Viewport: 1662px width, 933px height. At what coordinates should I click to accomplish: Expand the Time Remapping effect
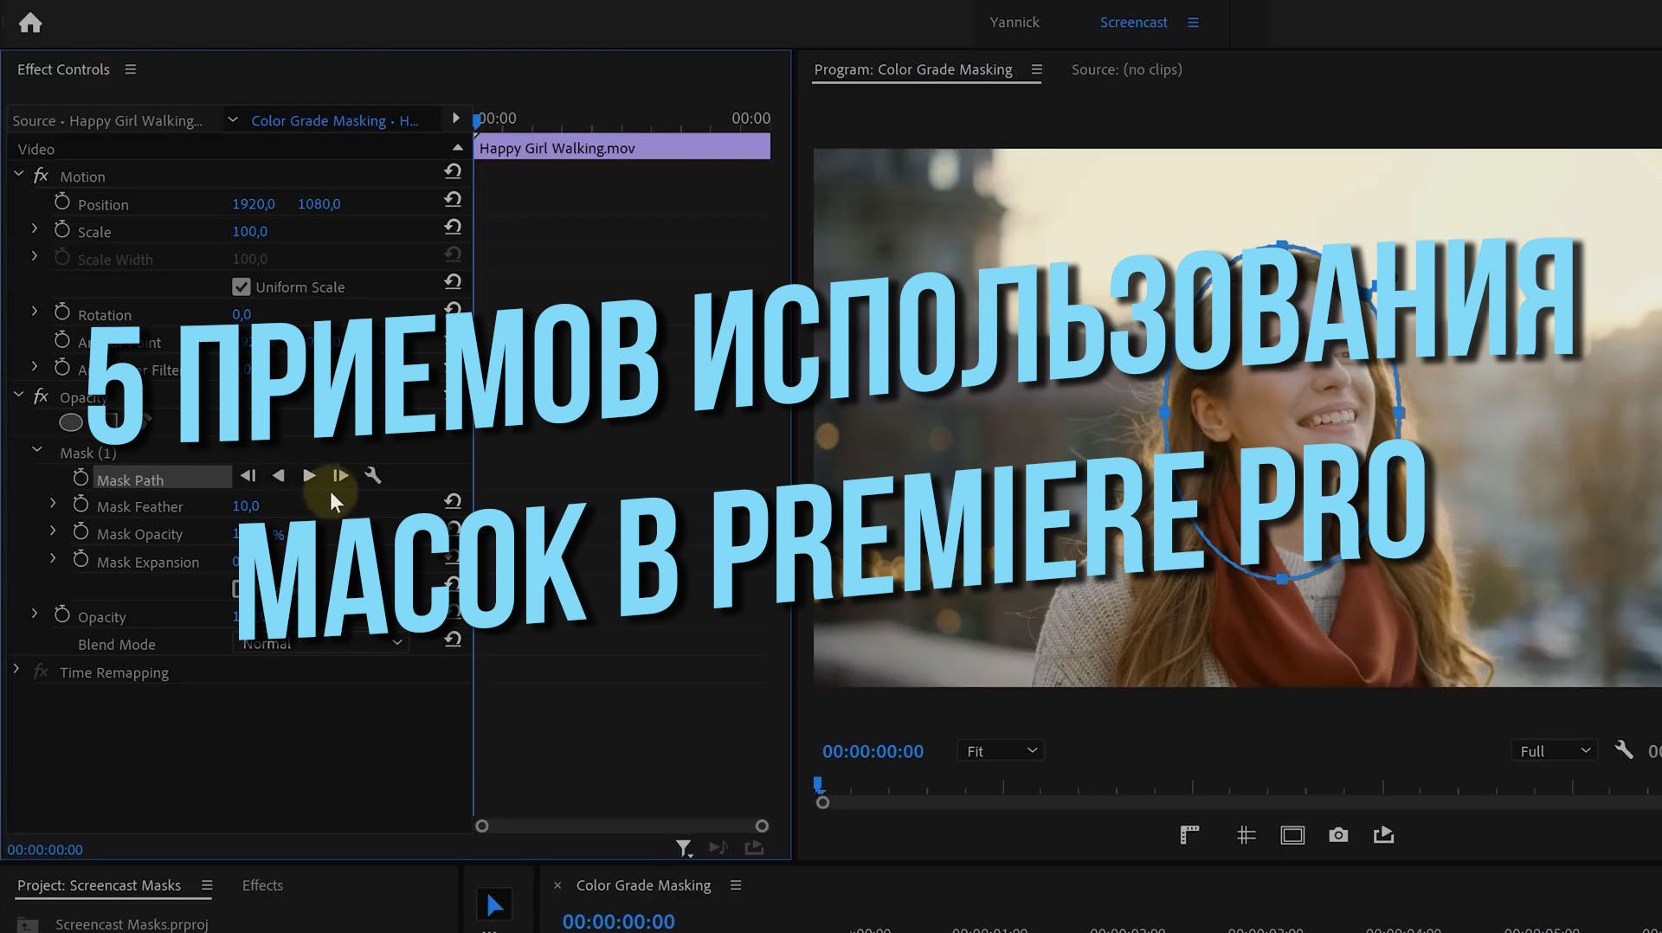pyautogui.click(x=16, y=669)
